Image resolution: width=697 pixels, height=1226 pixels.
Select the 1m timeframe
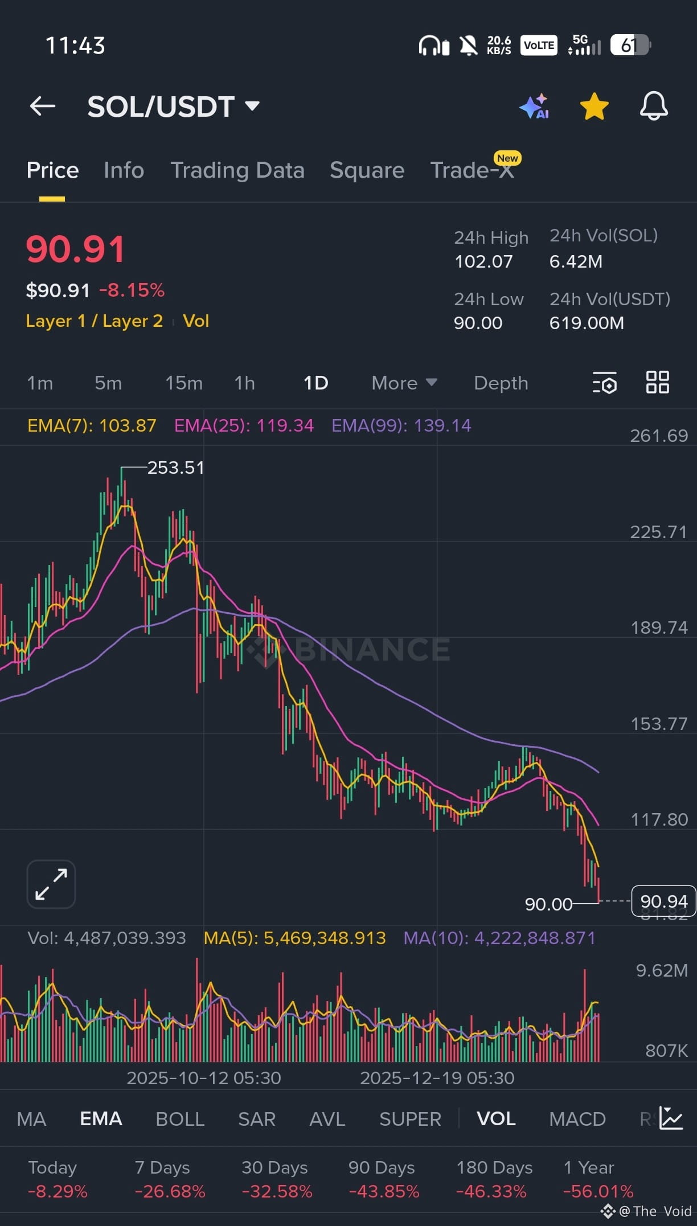40,383
